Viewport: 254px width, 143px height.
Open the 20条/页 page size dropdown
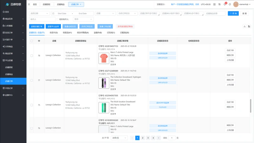119,138
